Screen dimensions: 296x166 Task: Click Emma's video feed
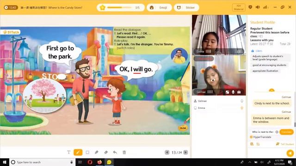tap(219, 35)
